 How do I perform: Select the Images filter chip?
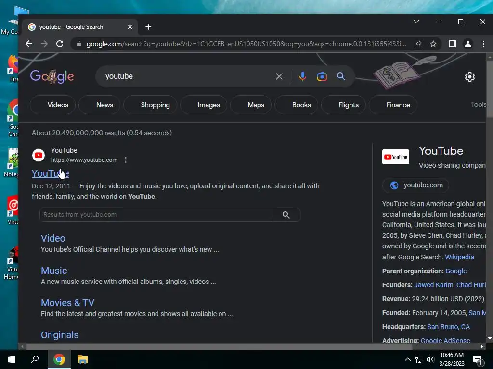tap(204, 105)
